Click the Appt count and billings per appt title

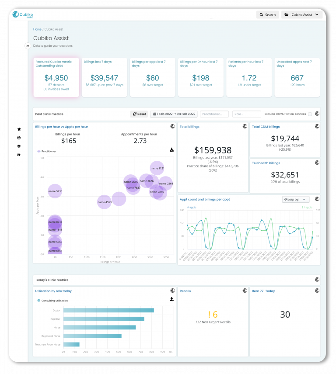[205, 199]
